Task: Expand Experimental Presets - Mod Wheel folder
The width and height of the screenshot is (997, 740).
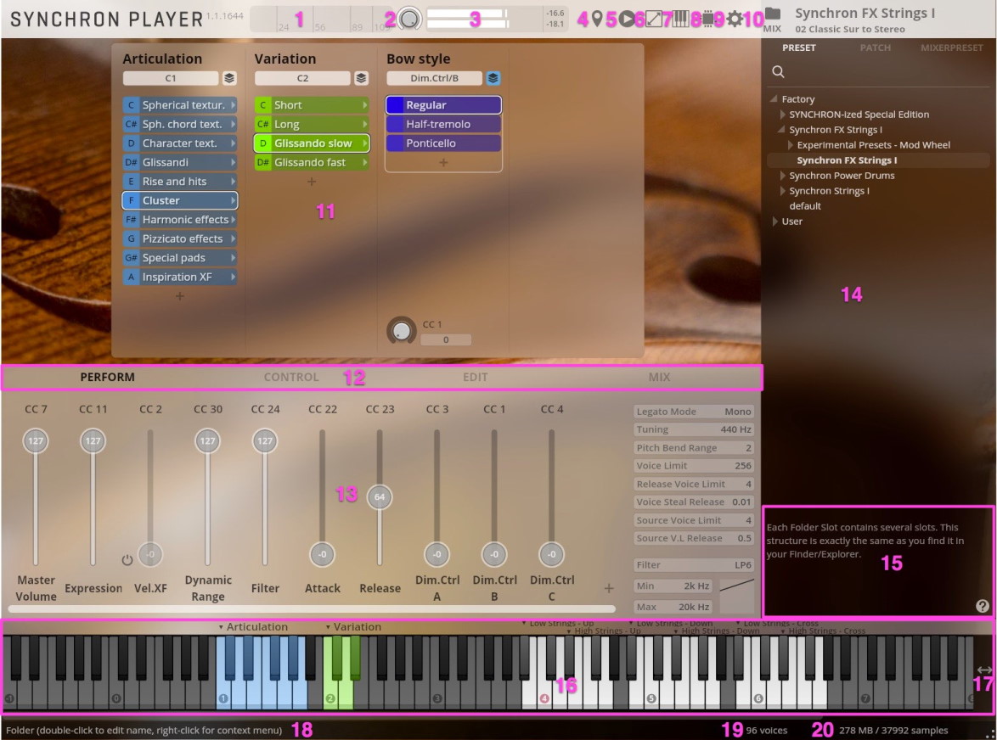Action: (791, 145)
